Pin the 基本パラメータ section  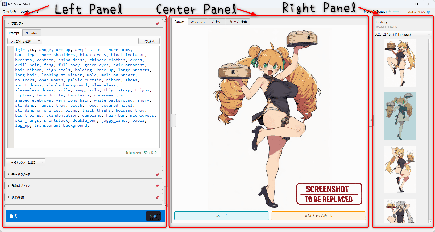coord(157,175)
